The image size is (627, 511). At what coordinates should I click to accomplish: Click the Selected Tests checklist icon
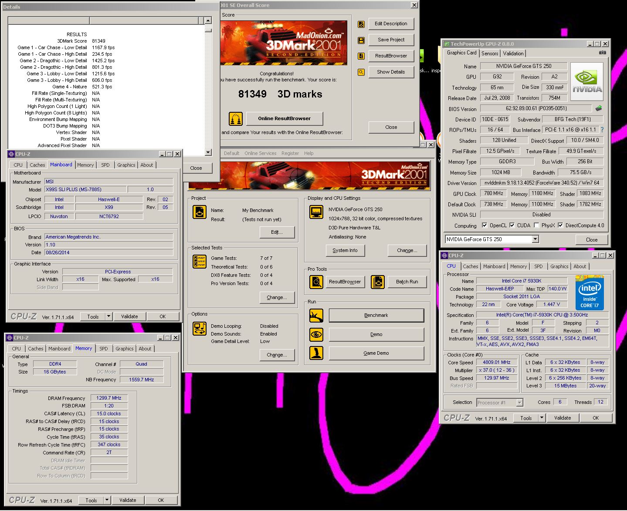pos(200,262)
